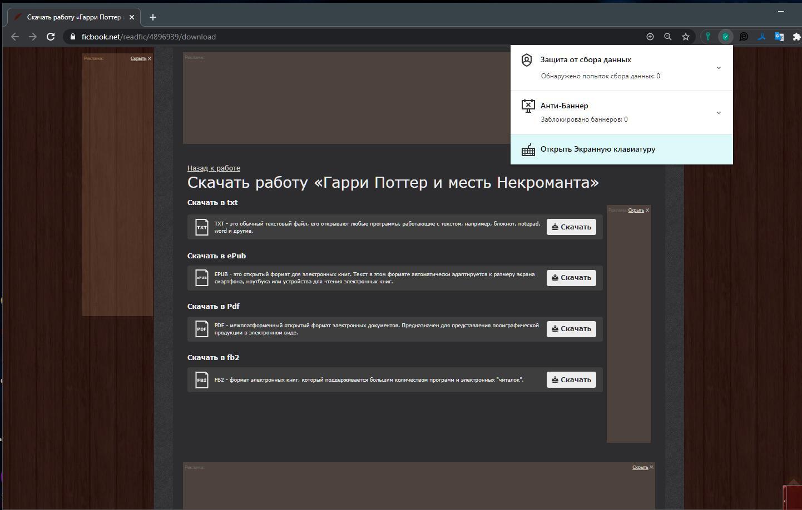Download the work in FB2 format

(571, 380)
